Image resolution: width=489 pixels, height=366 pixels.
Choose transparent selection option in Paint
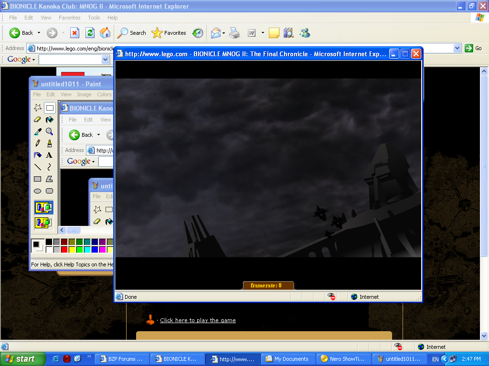43,223
